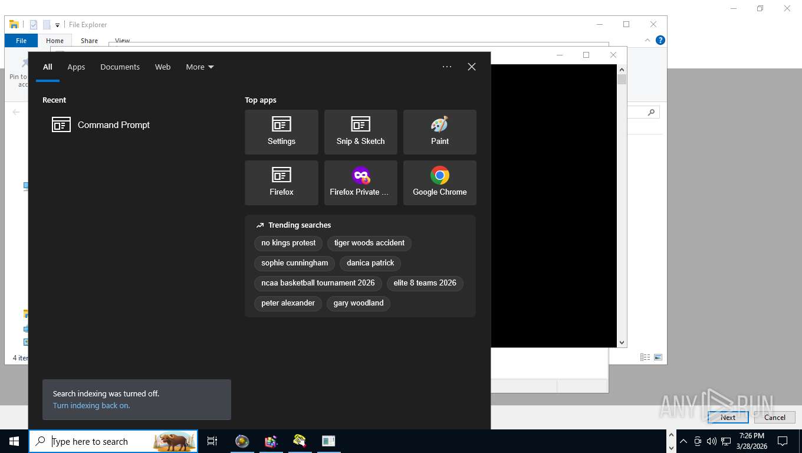Collapse the File Explorer ribbon chevron
This screenshot has height=453, width=802.
coord(648,40)
